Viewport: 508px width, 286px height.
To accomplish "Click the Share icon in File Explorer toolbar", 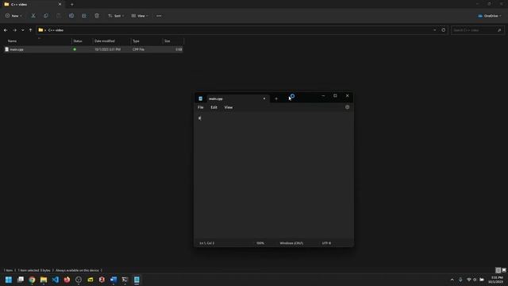I will [84, 16].
